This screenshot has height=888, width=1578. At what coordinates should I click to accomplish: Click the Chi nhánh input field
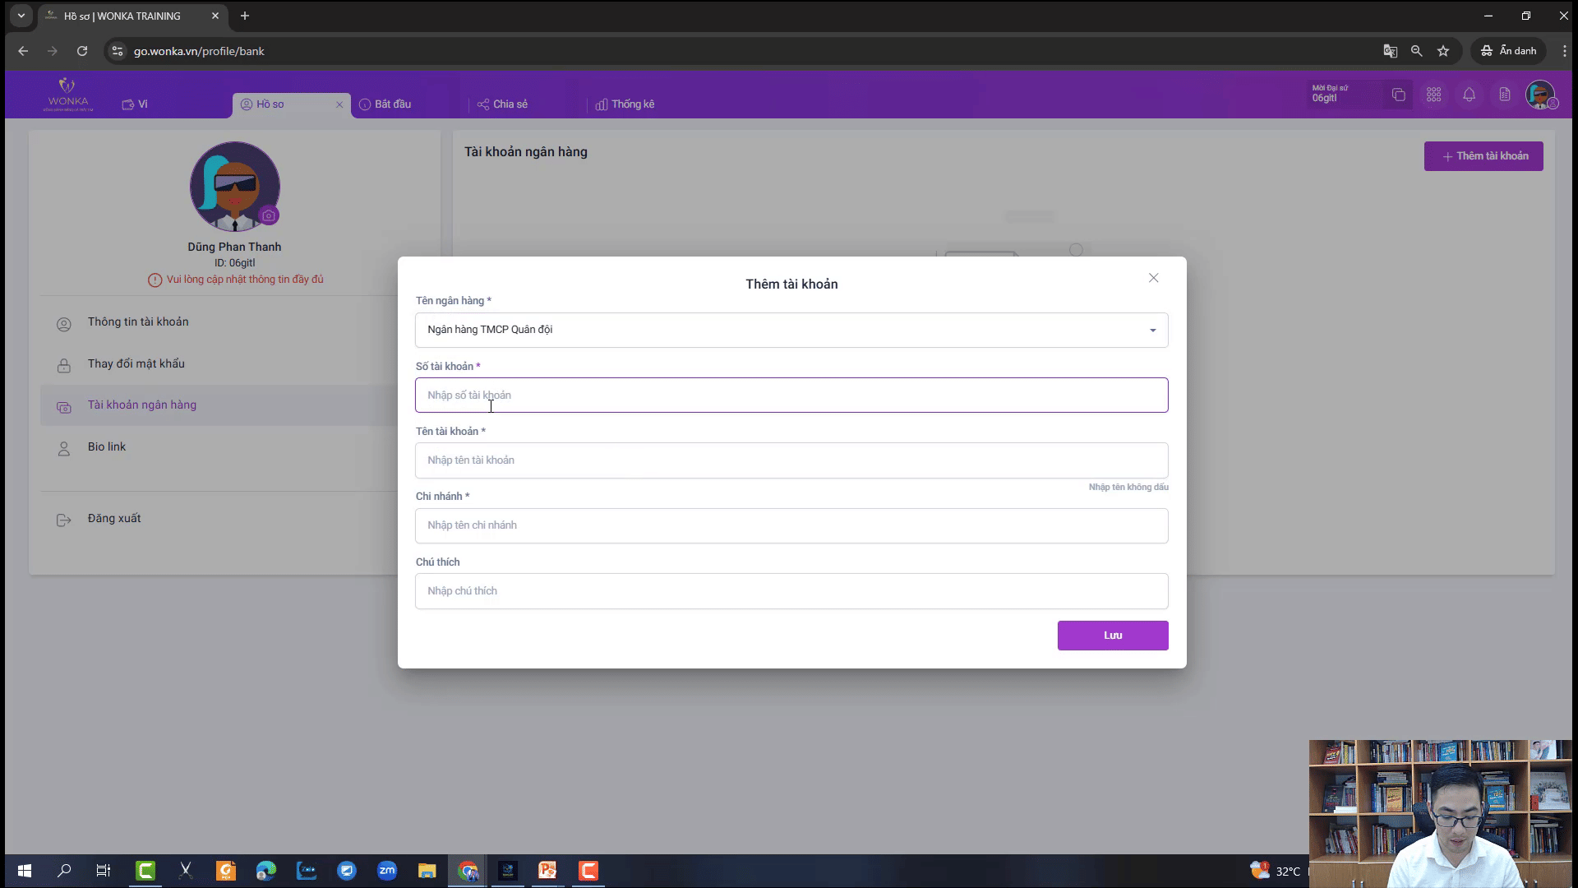pos(791,525)
